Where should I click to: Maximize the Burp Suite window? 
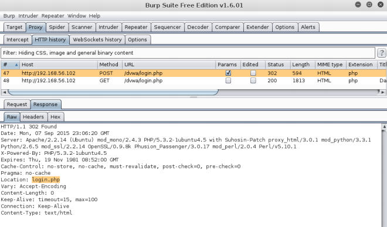[x=369, y=5]
